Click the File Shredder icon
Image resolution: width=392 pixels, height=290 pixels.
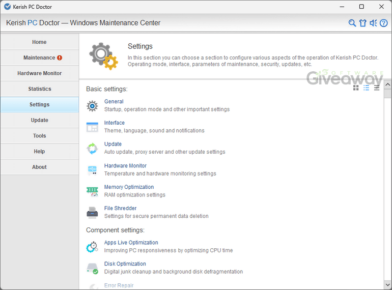tap(92, 213)
